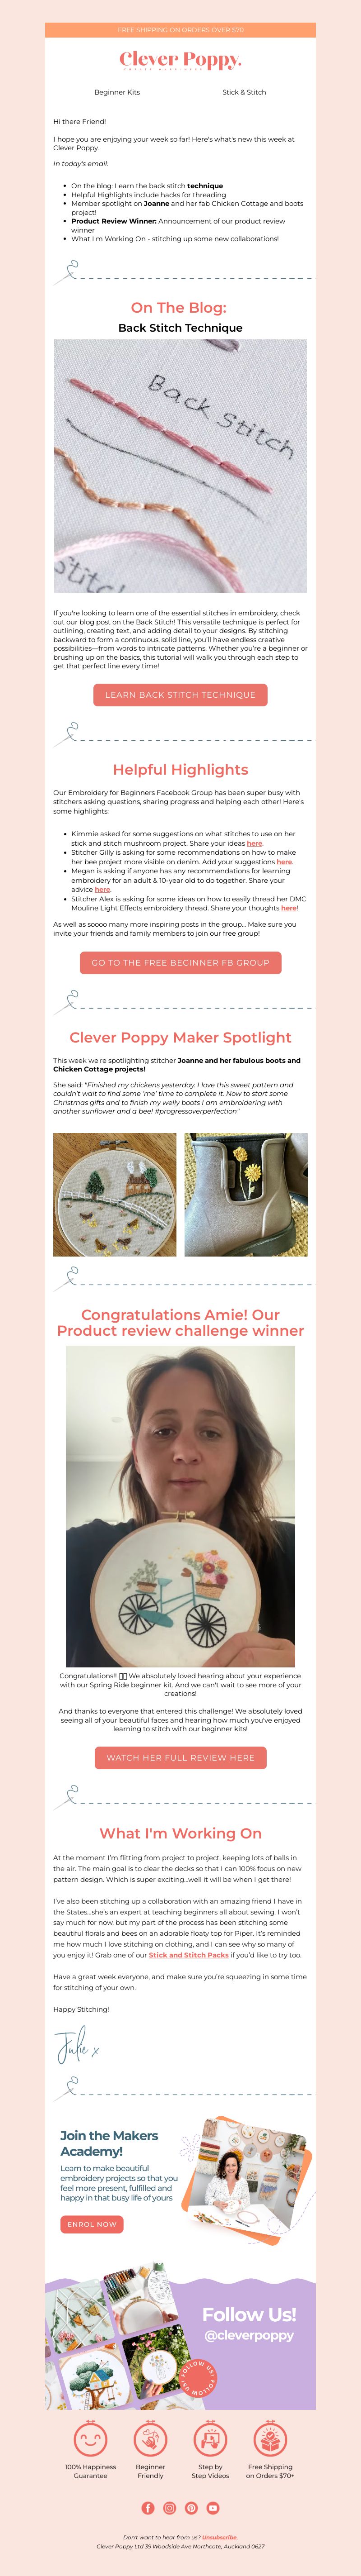Viewport: 361px width, 2576px height.
Task: Follow the Unsubscribe link
Action: pyautogui.click(x=219, y=2537)
